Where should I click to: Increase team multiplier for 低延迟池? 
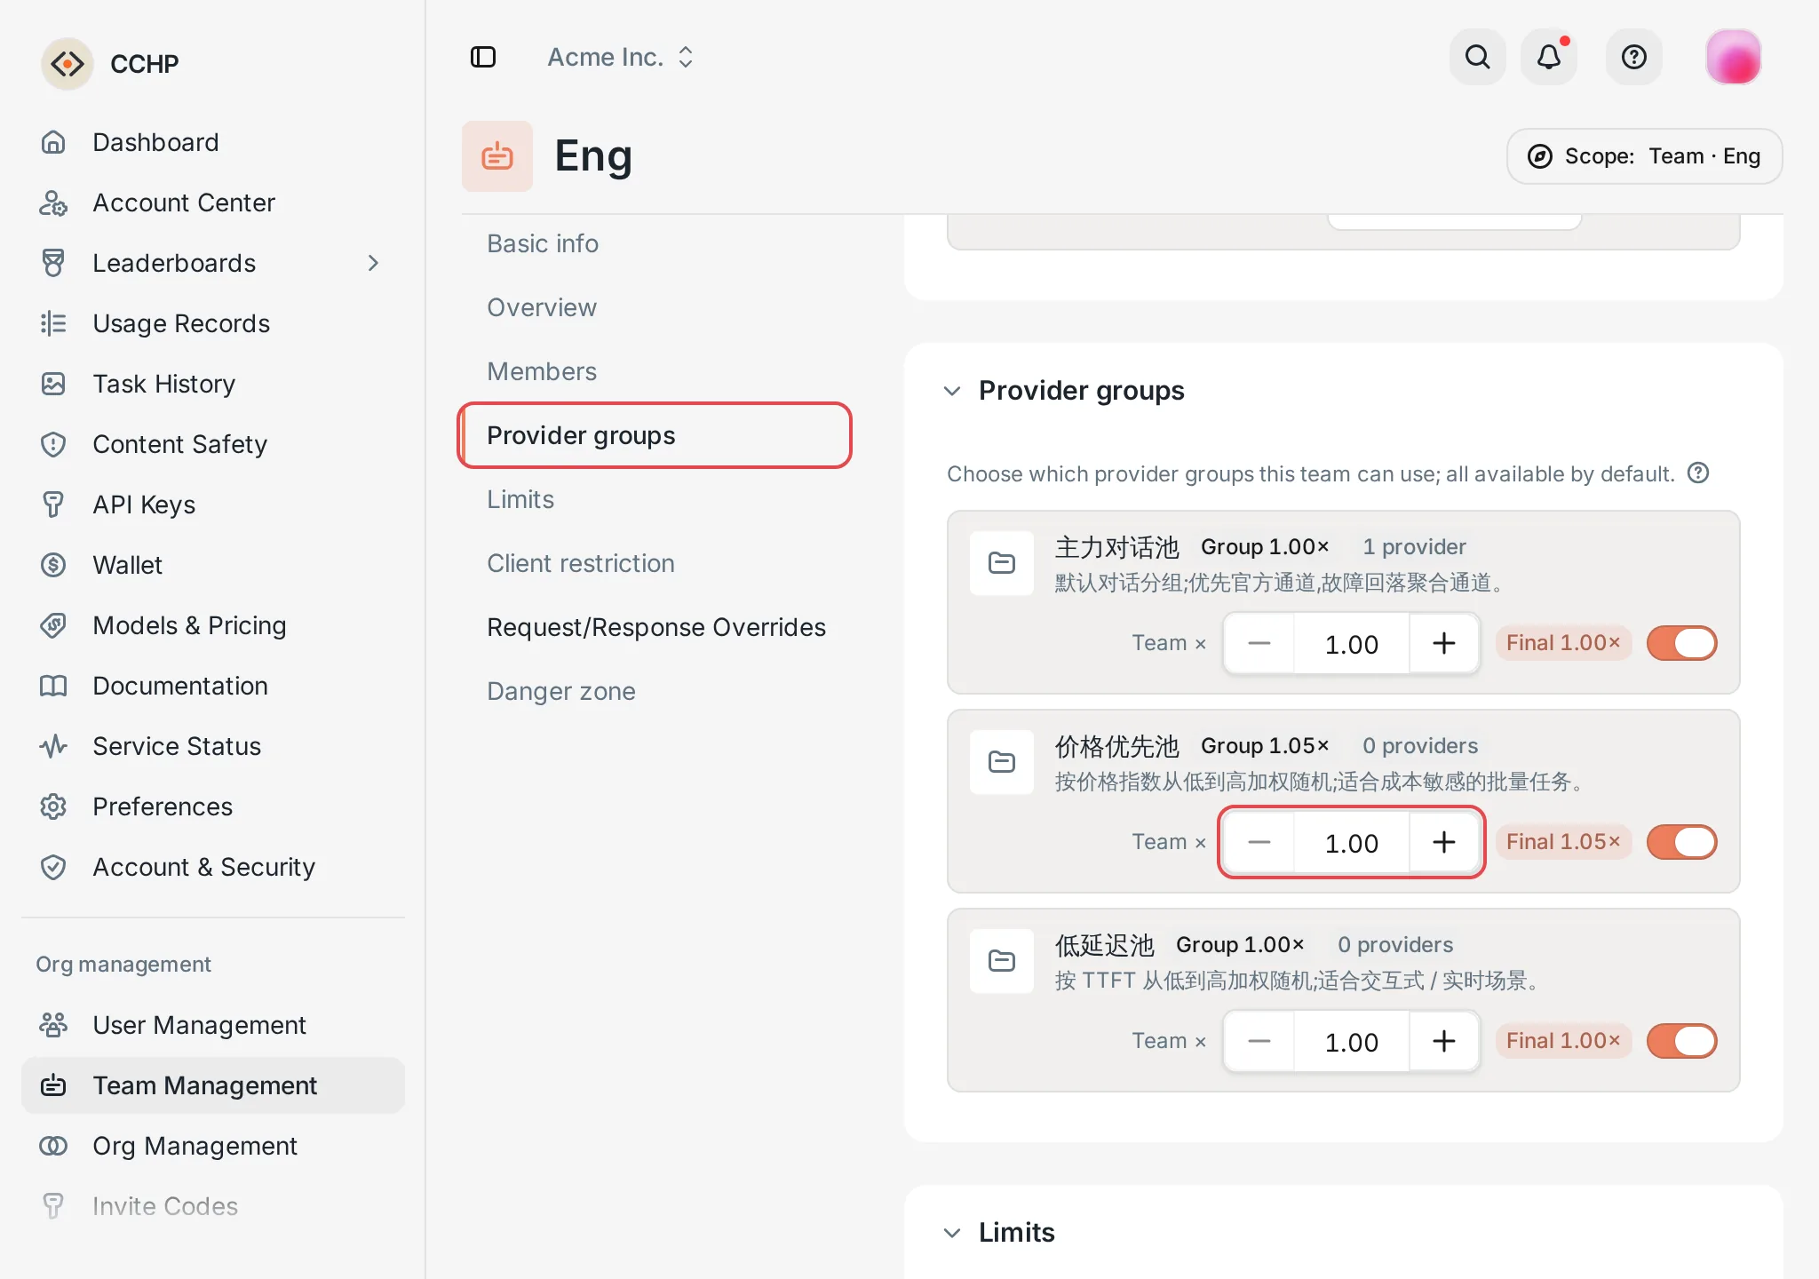(1444, 1041)
